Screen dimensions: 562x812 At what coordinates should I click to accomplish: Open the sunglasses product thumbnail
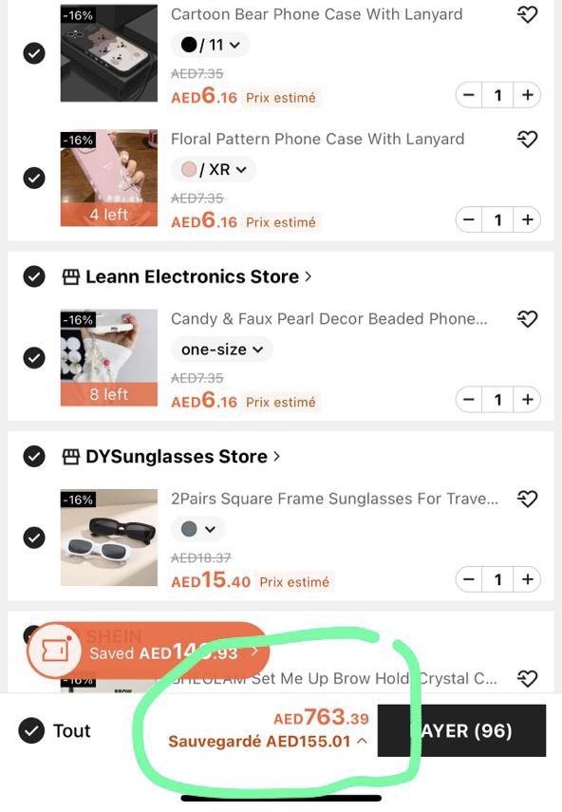(108, 538)
